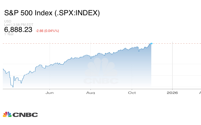
Task: Click the faded CNBC peacock watermark inside the chart
Action: (101, 67)
